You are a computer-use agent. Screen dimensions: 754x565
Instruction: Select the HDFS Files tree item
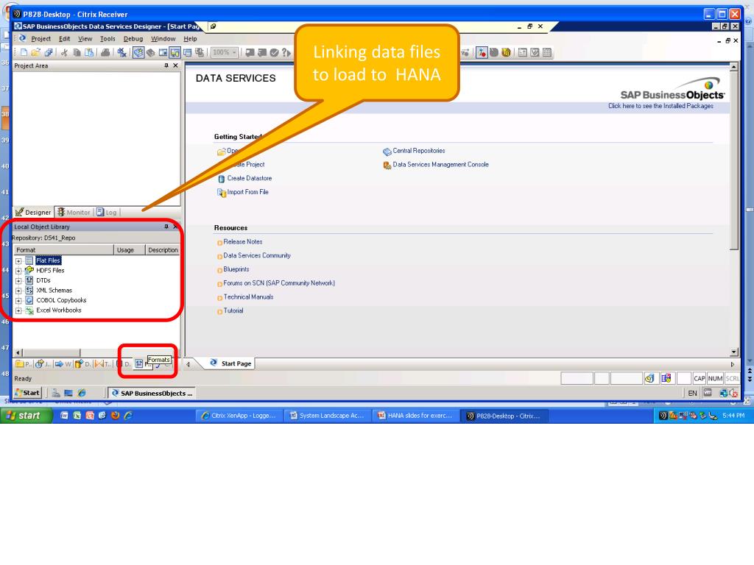[x=50, y=271]
